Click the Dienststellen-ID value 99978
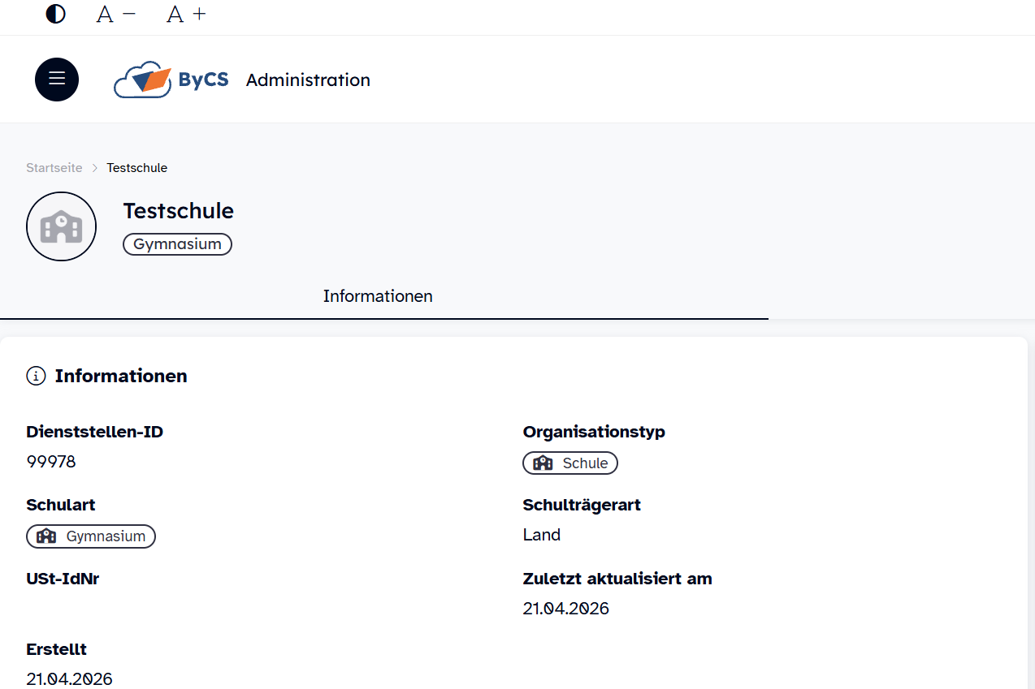This screenshot has height=689, width=1035. [x=51, y=461]
